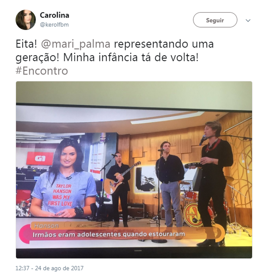Viewport: 266px width, 274px height.
Task: Visit the @kerolfbm handle link
Action: click(x=54, y=25)
